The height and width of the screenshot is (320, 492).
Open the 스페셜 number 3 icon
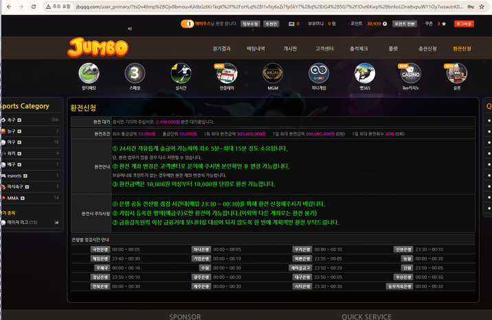pos(135,73)
